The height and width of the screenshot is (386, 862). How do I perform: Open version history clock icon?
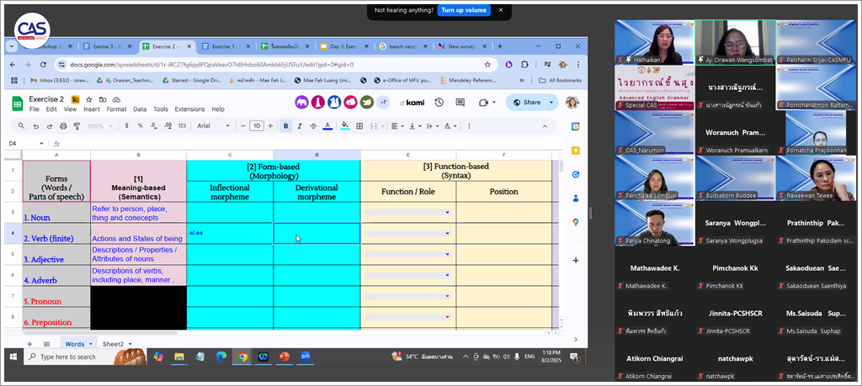click(439, 102)
